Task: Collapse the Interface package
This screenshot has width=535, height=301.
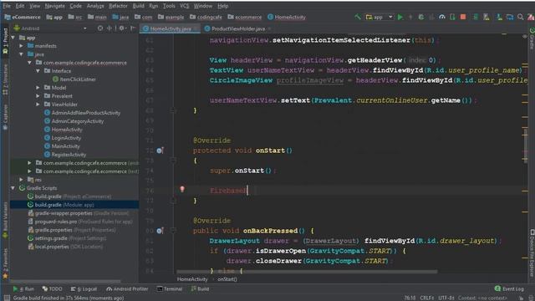Action: click(x=38, y=71)
